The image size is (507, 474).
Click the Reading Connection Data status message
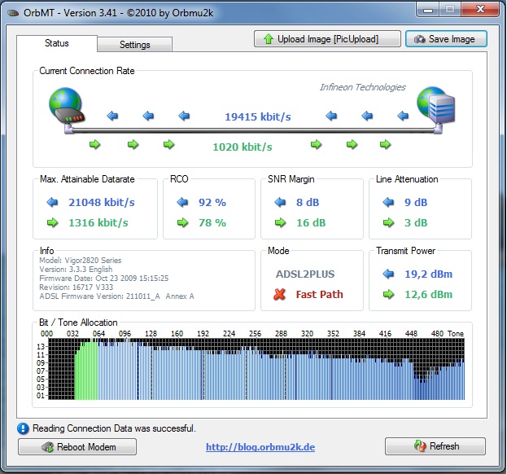pyautogui.click(x=114, y=428)
